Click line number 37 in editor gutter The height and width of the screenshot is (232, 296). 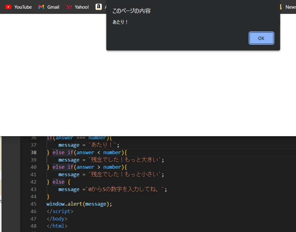coord(34,145)
